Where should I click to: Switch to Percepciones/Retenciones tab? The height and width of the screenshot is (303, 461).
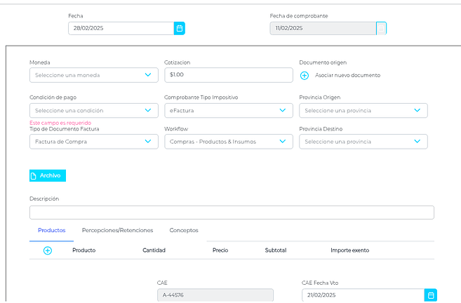[117, 230]
